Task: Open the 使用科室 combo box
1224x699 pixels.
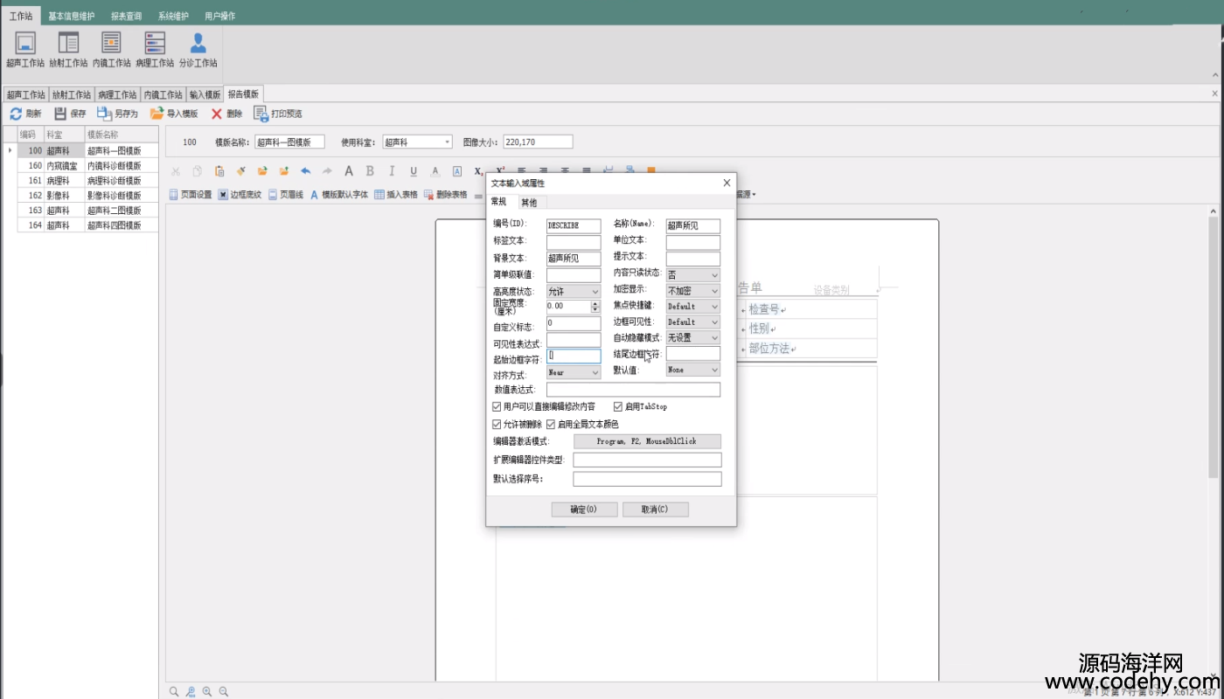Action: 418,142
